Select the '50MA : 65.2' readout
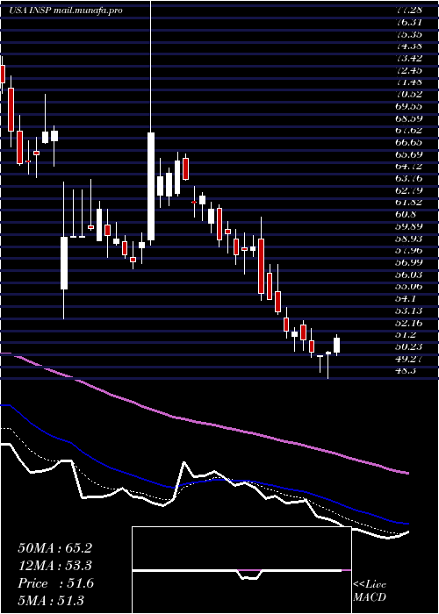The width and height of the screenshot is (439, 614). [x=54, y=548]
